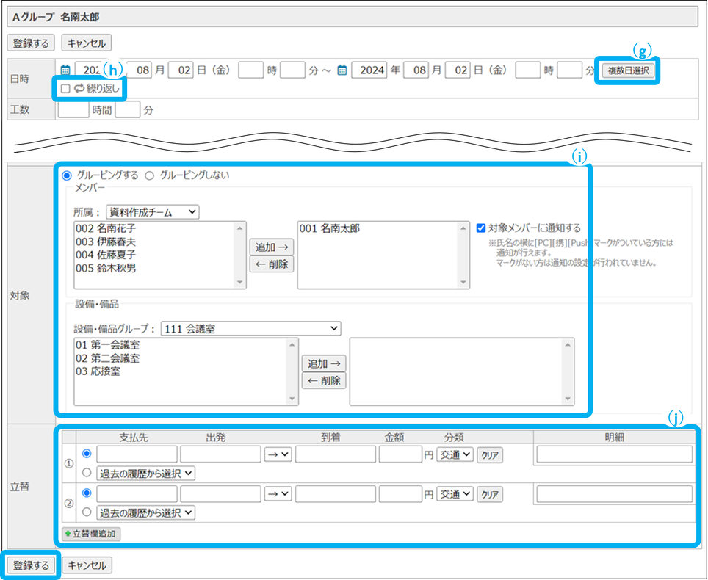Image resolution: width=708 pixels, height=580 pixels.
Task: Open the start date calendar picker icon
Action: coord(65,70)
